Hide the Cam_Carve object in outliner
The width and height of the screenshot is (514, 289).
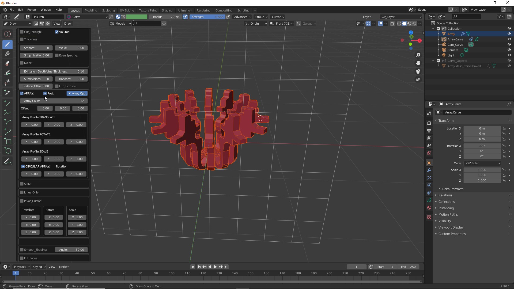(509, 44)
